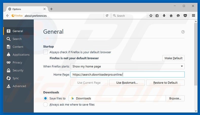Select the Options tab

[27, 9]
